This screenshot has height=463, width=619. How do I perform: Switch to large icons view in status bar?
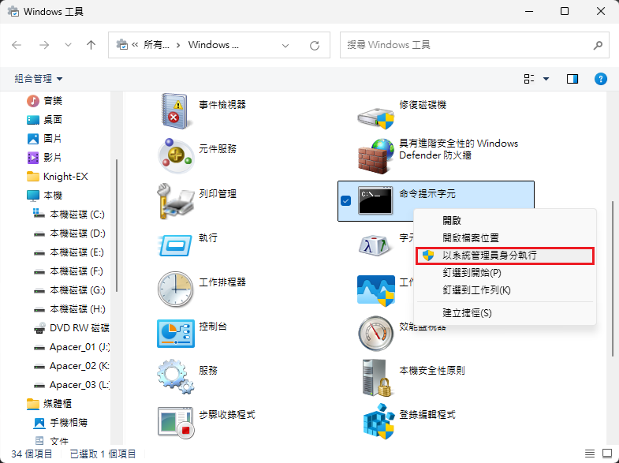(x=606, y=454)
